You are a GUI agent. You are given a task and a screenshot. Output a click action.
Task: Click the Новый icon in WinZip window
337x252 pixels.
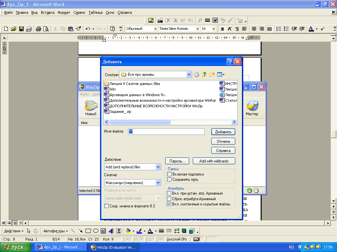[91, 108]
